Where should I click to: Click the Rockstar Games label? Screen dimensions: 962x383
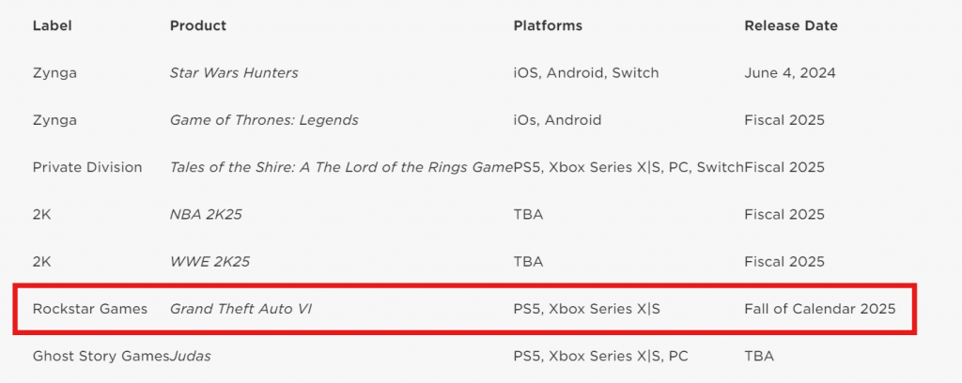pyautogui.click(x=90, y=309)
